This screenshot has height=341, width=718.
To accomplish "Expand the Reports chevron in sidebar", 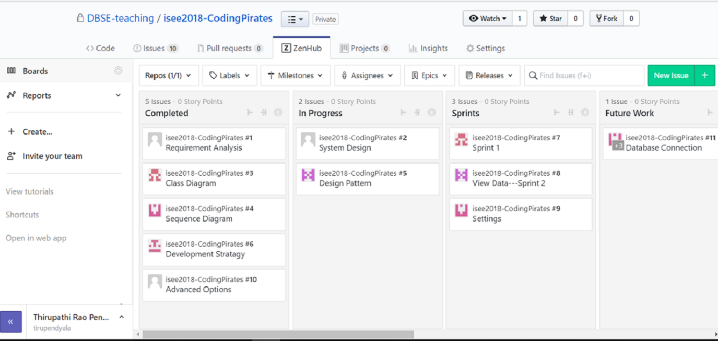I will point(118,95).
